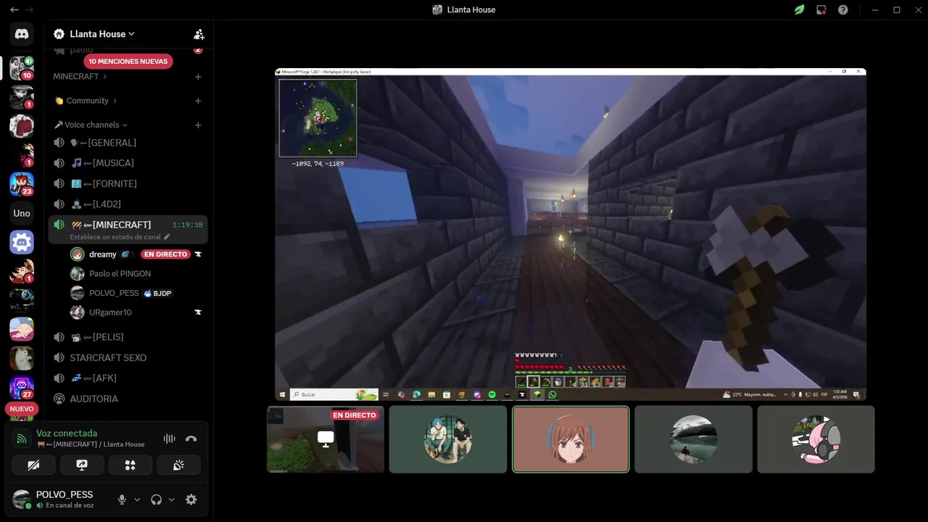
Task: Select the active MINECRAFT voice channel
Action: tap(128, 229)
